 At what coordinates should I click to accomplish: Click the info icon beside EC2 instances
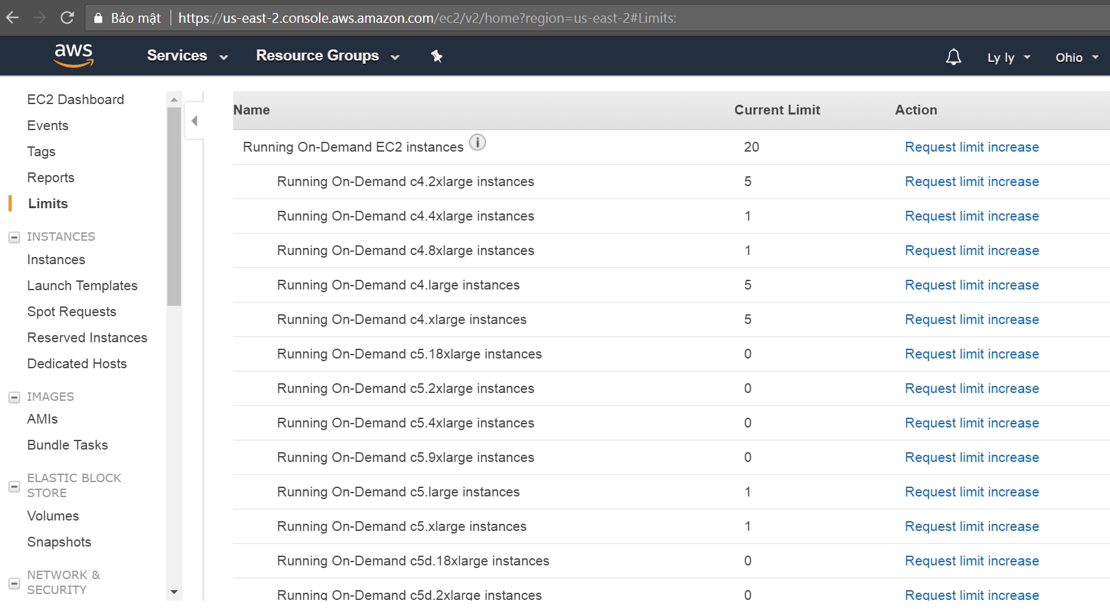477,142
